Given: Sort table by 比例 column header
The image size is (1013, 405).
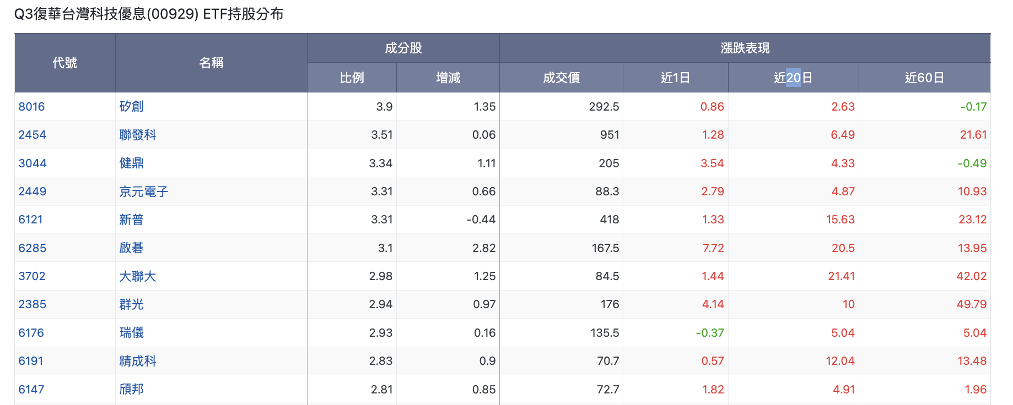Looking at the screenshot, I should (352, 78).
